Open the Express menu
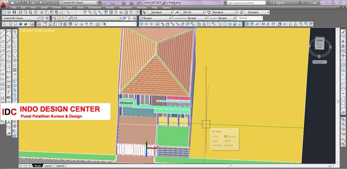 166,7
